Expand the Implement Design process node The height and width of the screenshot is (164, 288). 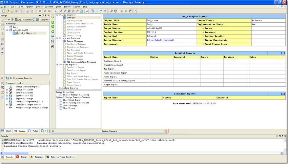click(x=7, y=99)
